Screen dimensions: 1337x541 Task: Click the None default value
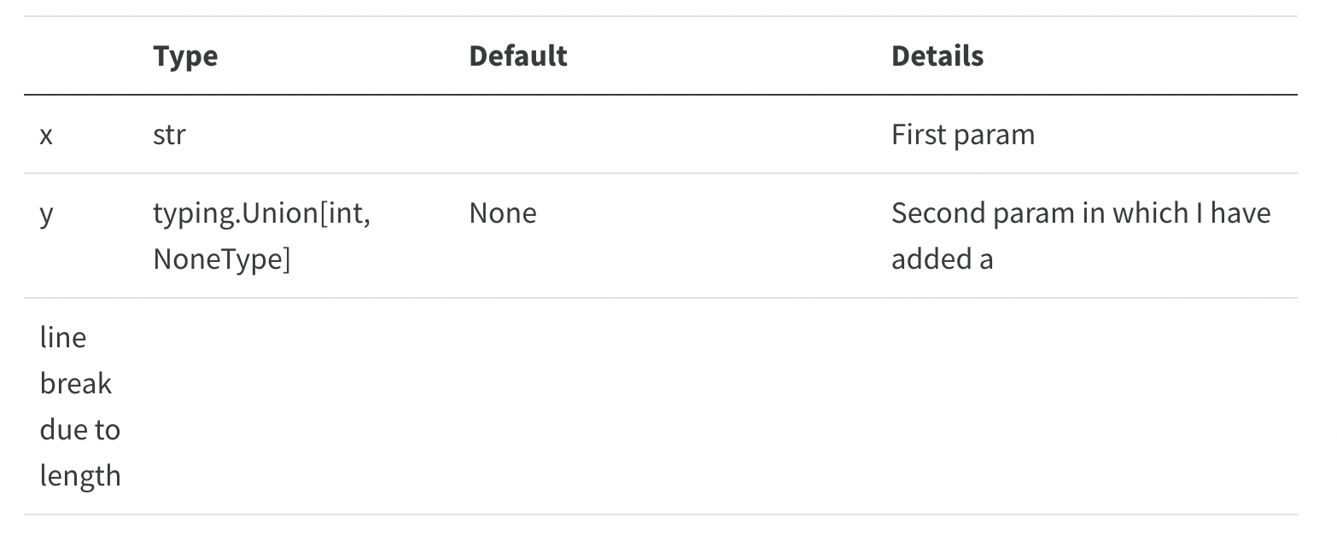pos(502,213)
